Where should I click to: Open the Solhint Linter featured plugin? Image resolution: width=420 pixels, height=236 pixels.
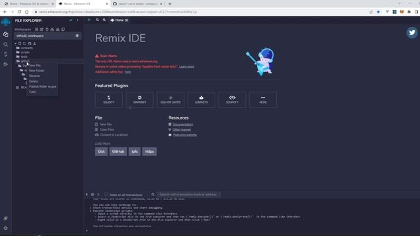coord(171,100)
